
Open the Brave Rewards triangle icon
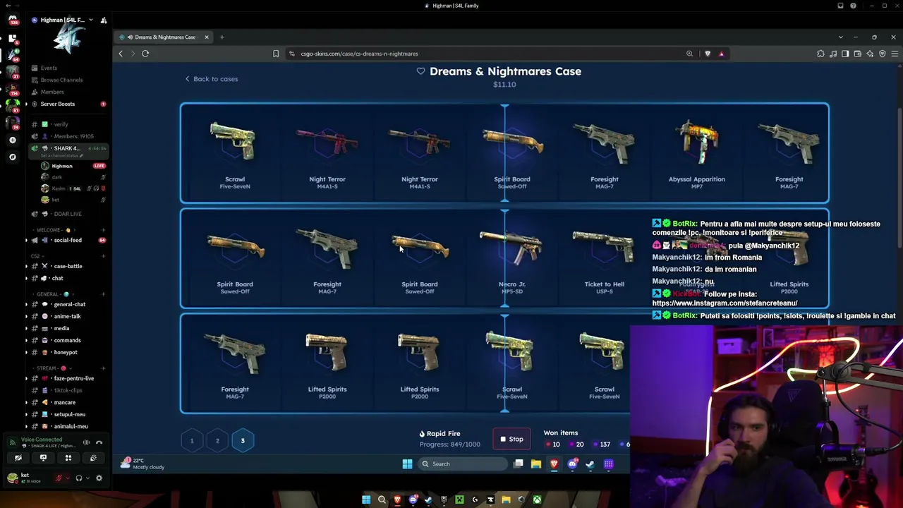[721, 54]
